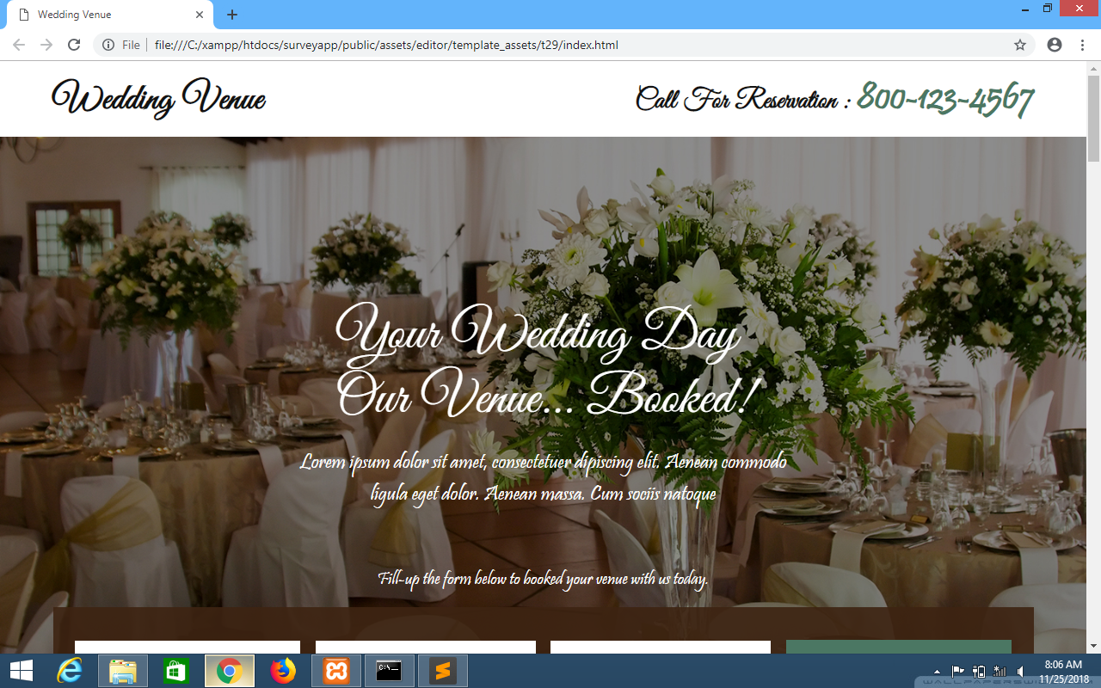Open the volume speaker icon

point(1020,672)
